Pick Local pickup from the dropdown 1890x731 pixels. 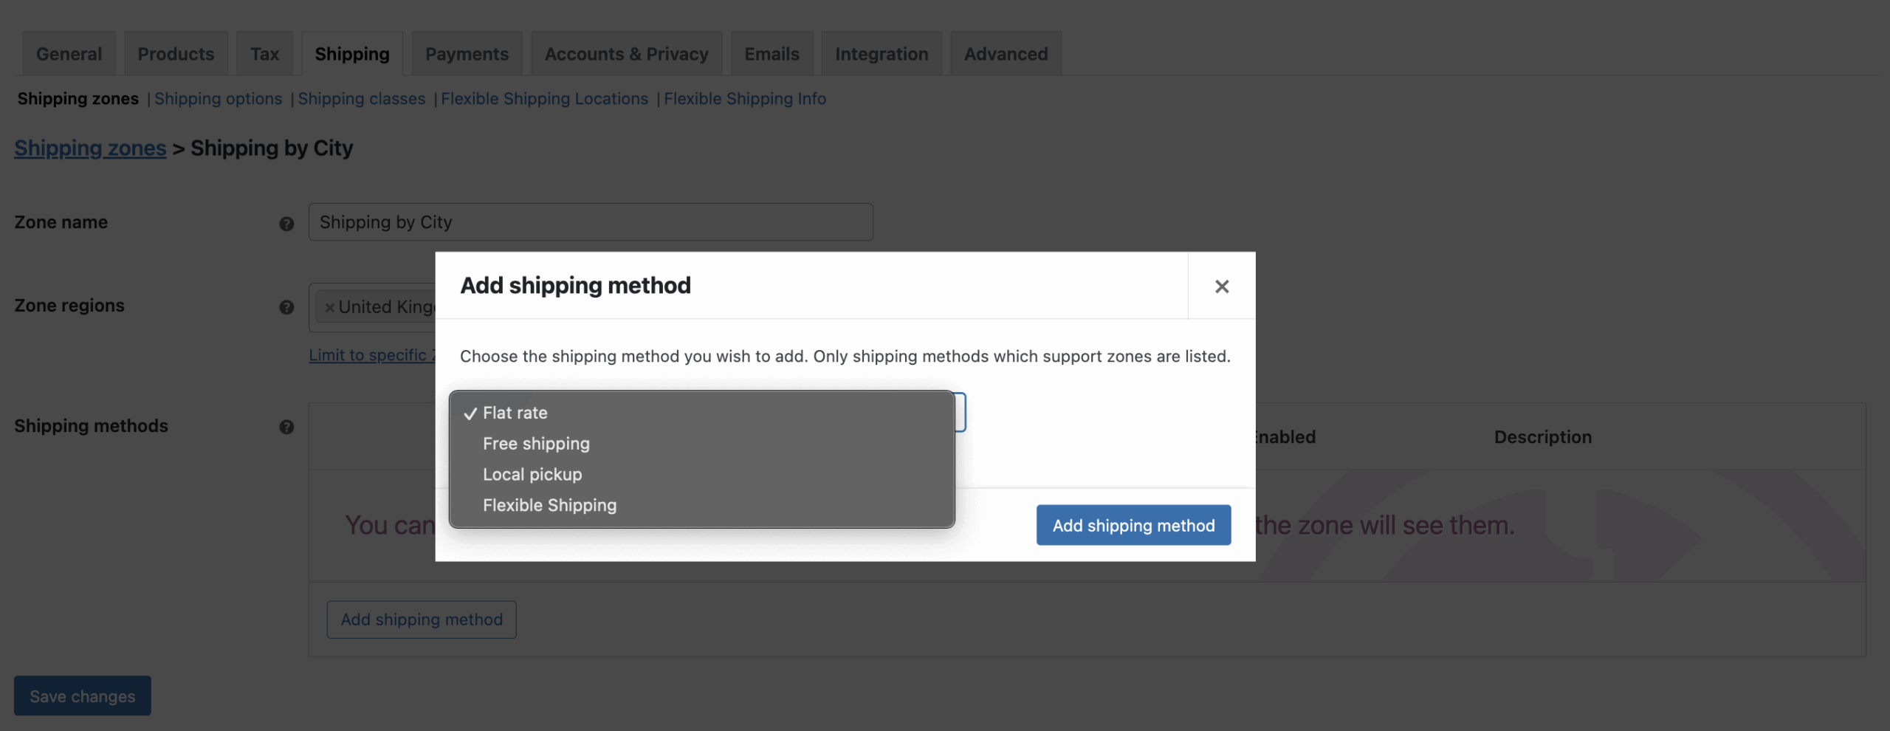[532, 475]
